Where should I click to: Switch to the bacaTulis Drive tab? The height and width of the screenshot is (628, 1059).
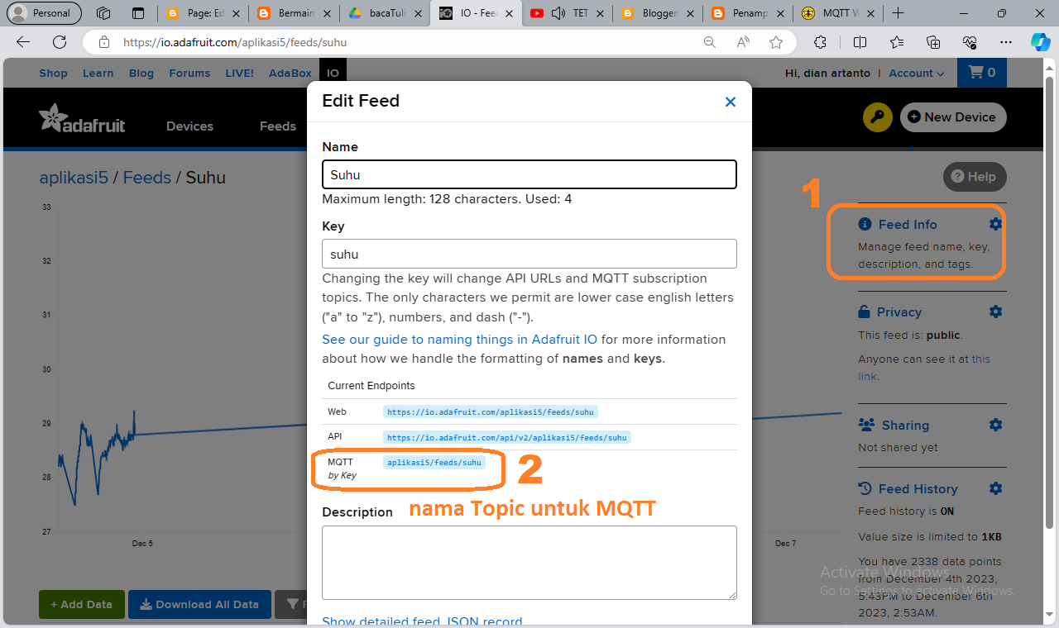tap(385, 13)
